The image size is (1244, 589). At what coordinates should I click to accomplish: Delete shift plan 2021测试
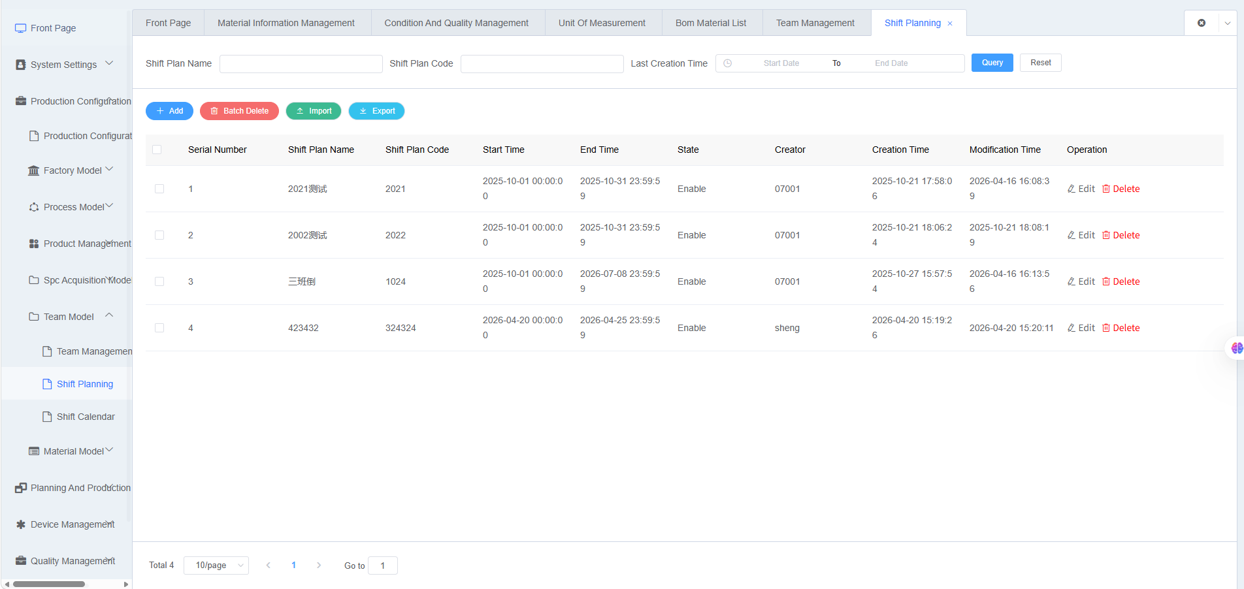click(x=1121, y=189)
